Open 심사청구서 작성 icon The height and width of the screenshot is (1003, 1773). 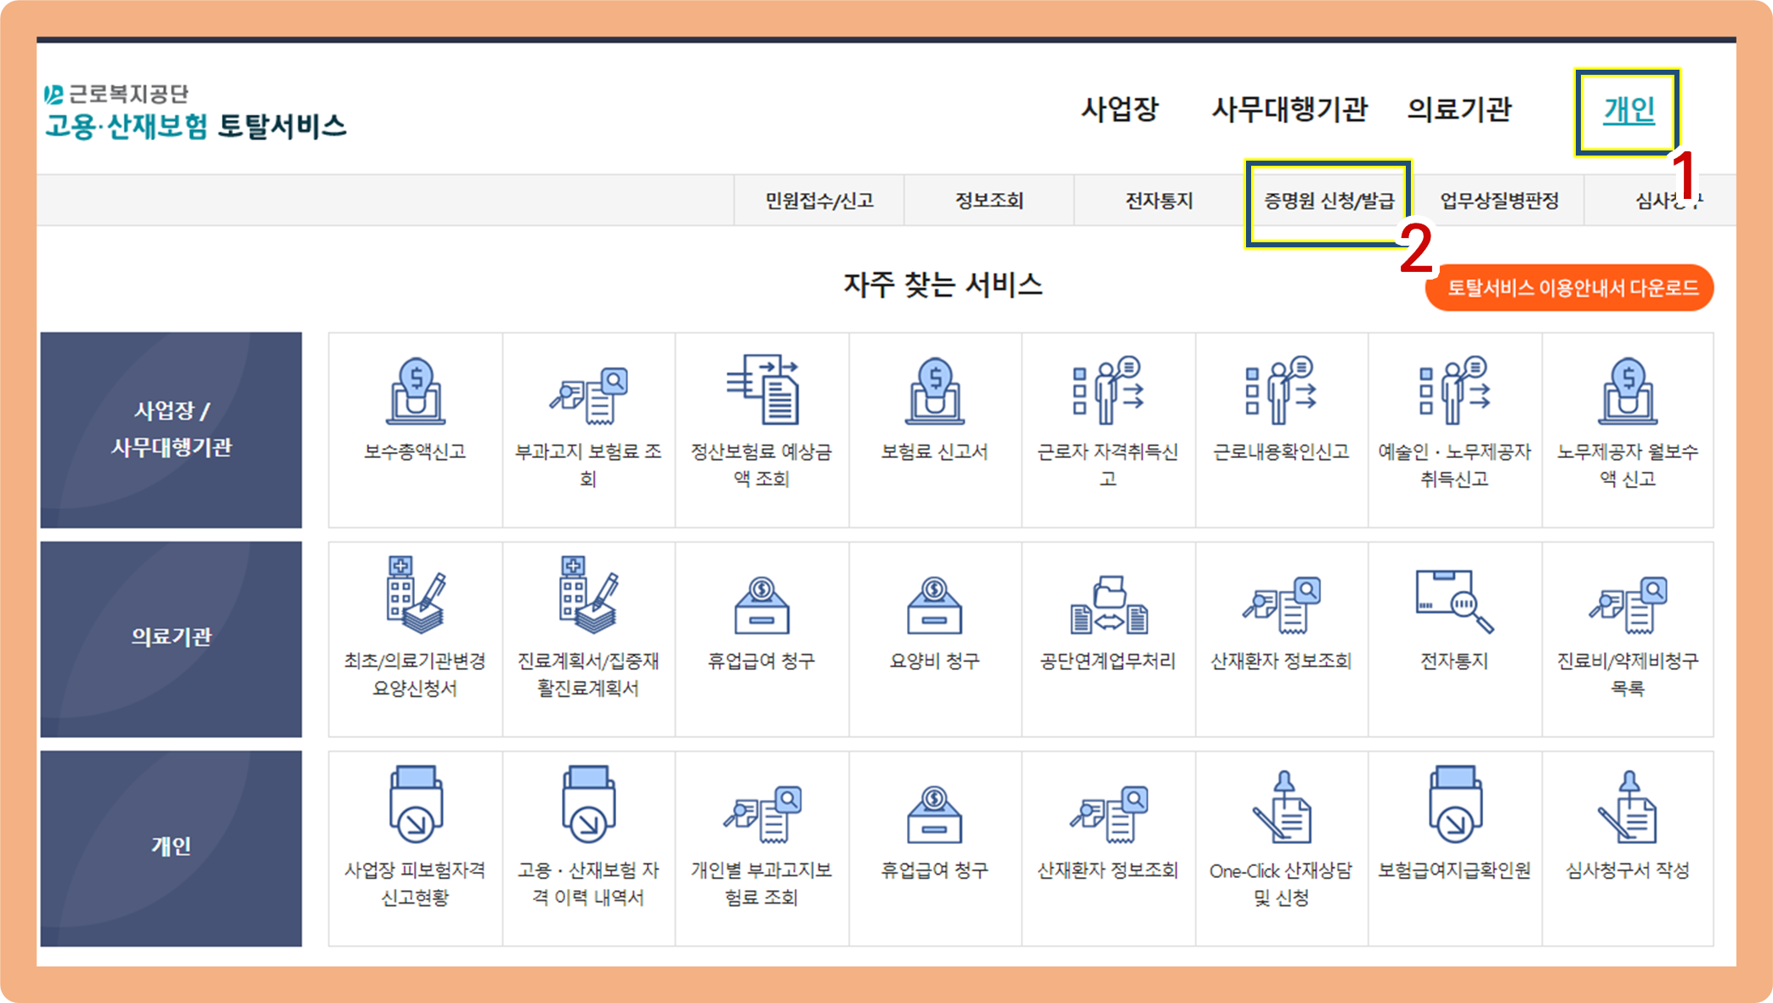click(1627, 807)
